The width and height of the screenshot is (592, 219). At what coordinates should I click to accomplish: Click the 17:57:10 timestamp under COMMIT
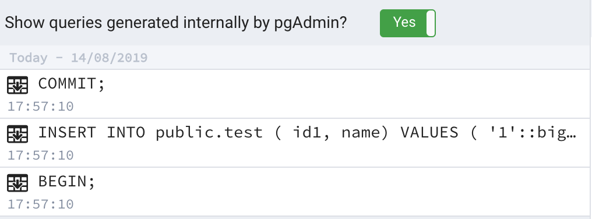[41, 107]
